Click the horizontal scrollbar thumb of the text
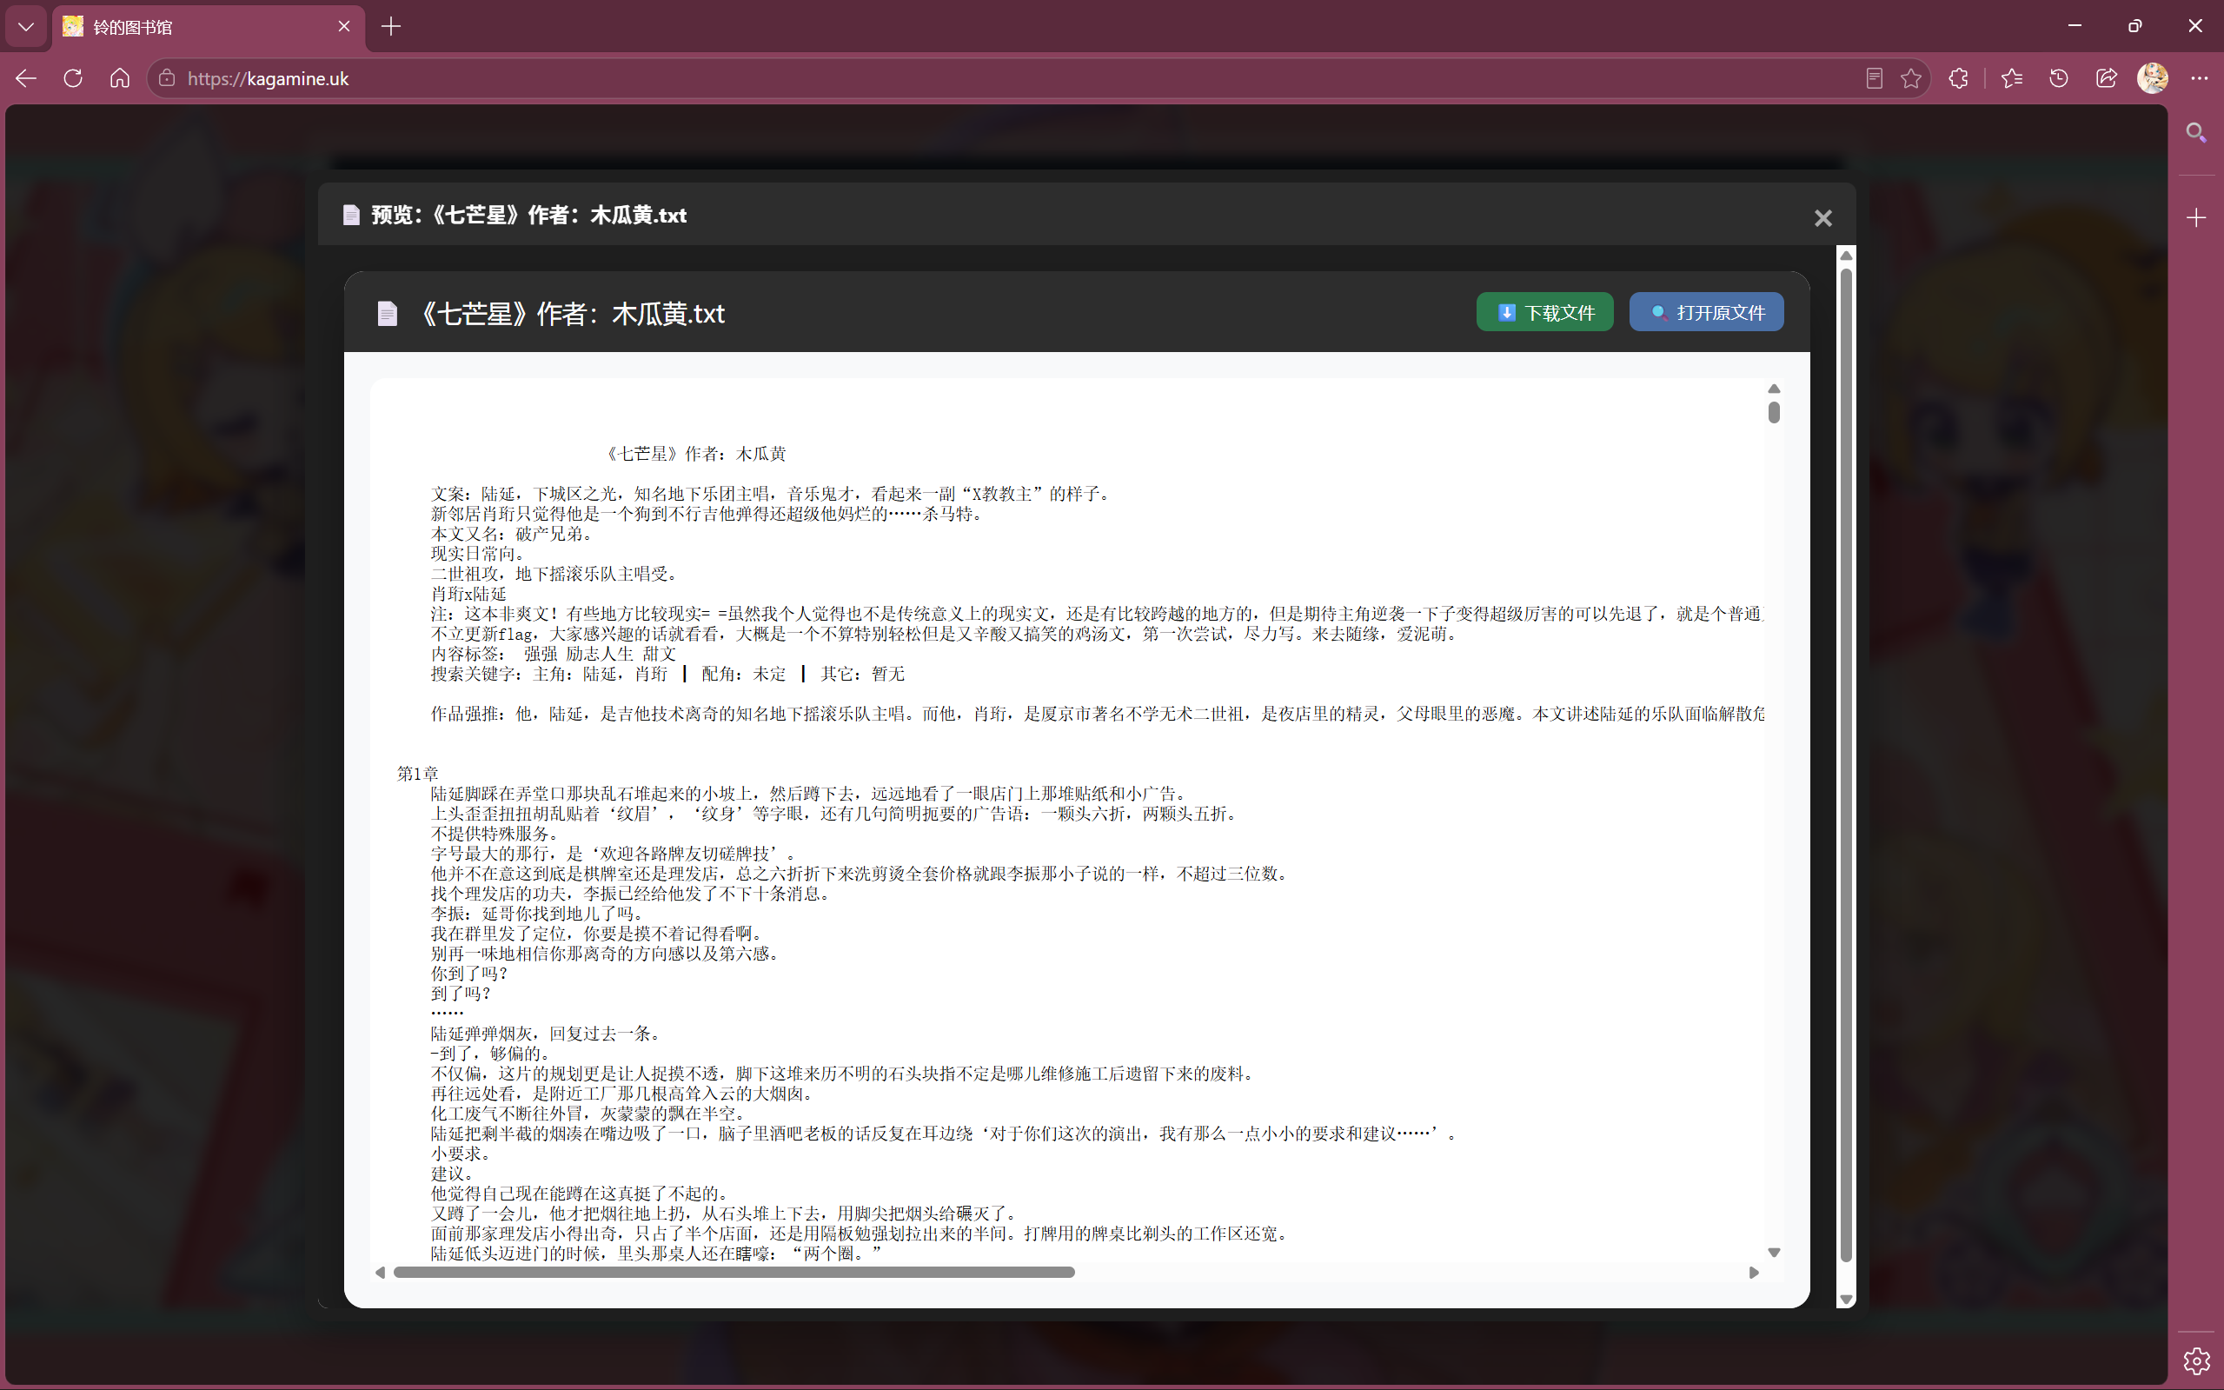The height and width of the screenshot is (1390, 2224). 734,1273
